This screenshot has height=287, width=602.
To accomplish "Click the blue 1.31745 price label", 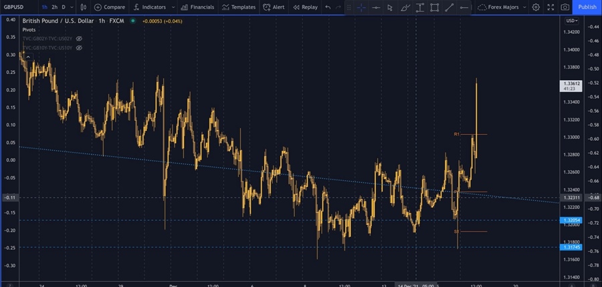I will (x=571, y=248).
